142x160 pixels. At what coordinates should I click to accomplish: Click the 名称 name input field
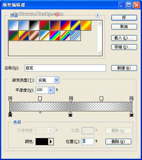65,68
